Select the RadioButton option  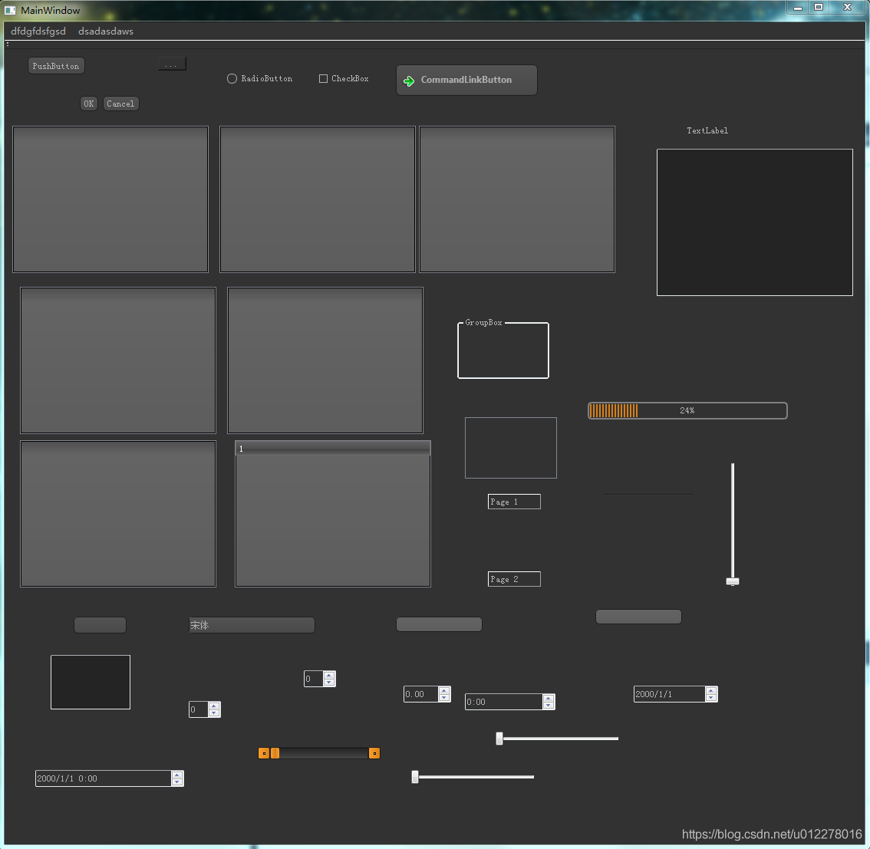click(x=232, y=79)
